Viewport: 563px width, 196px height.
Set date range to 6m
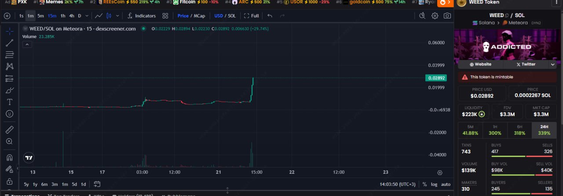[x=44, y=184]
